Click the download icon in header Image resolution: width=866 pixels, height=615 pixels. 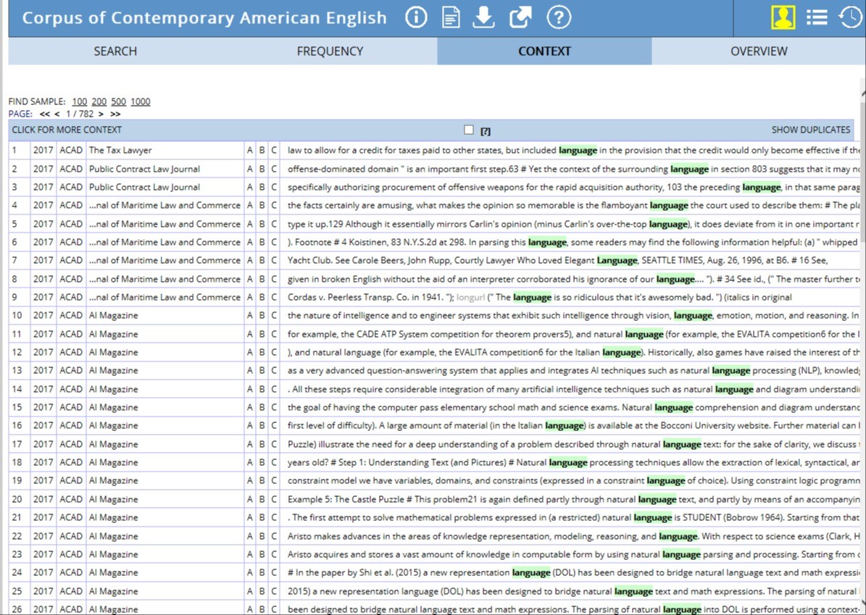pos(483,17)
